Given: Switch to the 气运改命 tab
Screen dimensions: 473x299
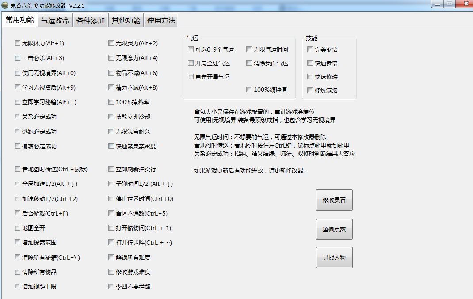Looking at the screenshot, I should [x=55, y=20].
